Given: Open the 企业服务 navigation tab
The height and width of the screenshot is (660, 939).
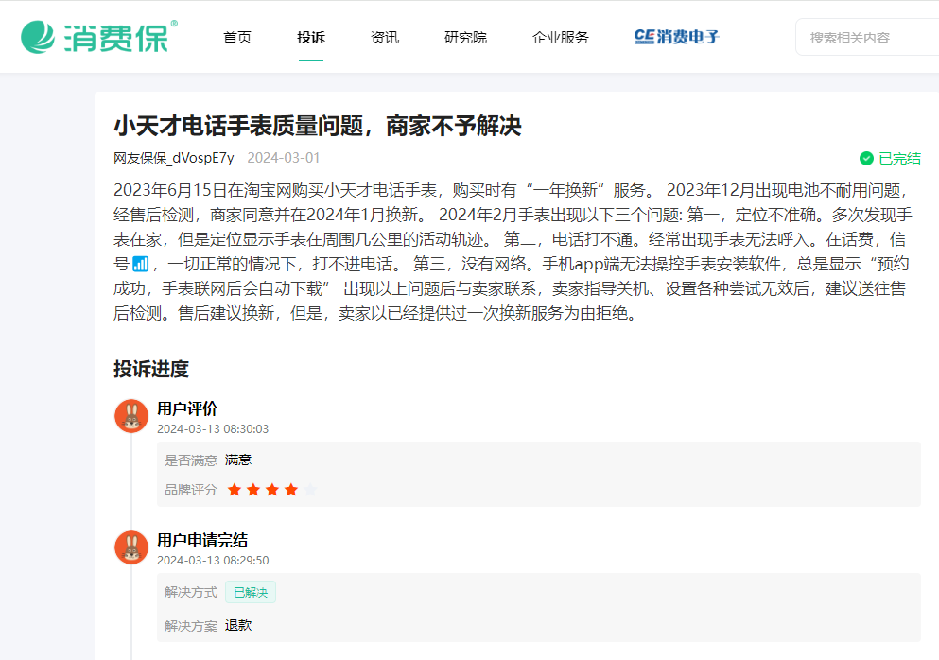Looking at the screenshot, I should point(561,38).
